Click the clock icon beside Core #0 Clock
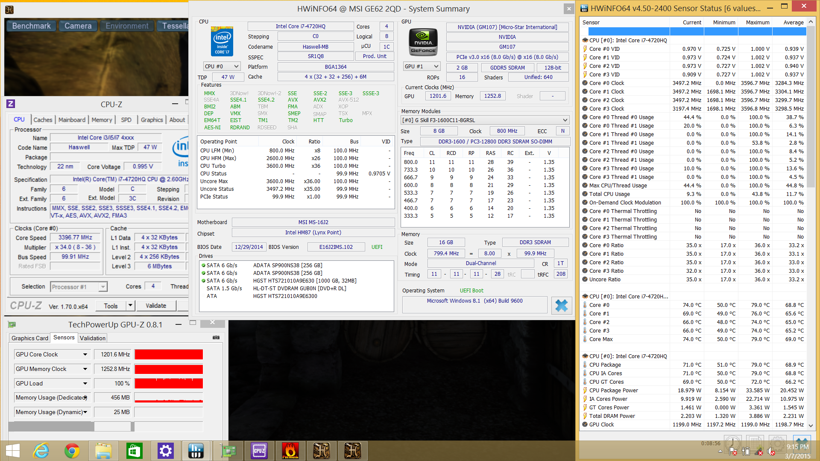 pyautogui.click(x=585, y=83)
